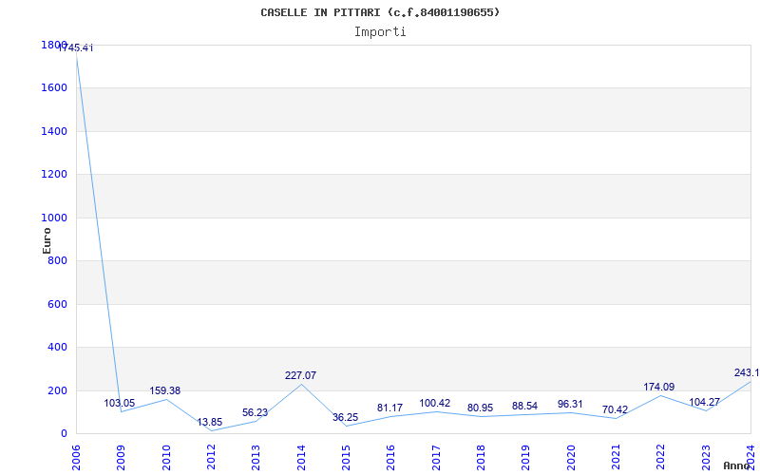
Task: Click the 174.09 data label for 2022
Action: [659, 387]
